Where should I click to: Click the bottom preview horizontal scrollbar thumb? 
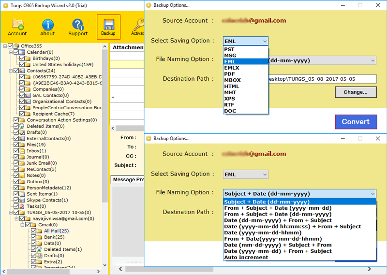click(x=169, y=269)
